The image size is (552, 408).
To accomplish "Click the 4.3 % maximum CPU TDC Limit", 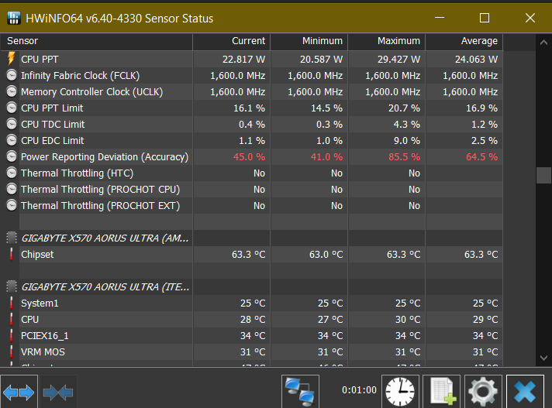I will coord(407,125).
